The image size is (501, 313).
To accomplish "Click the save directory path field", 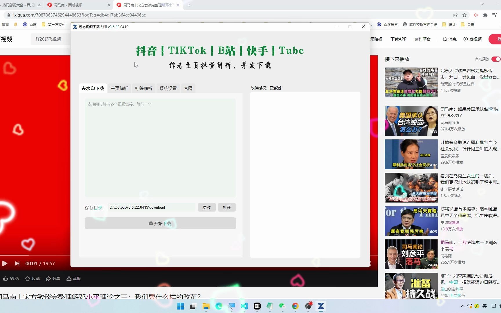I will point(151,207).
